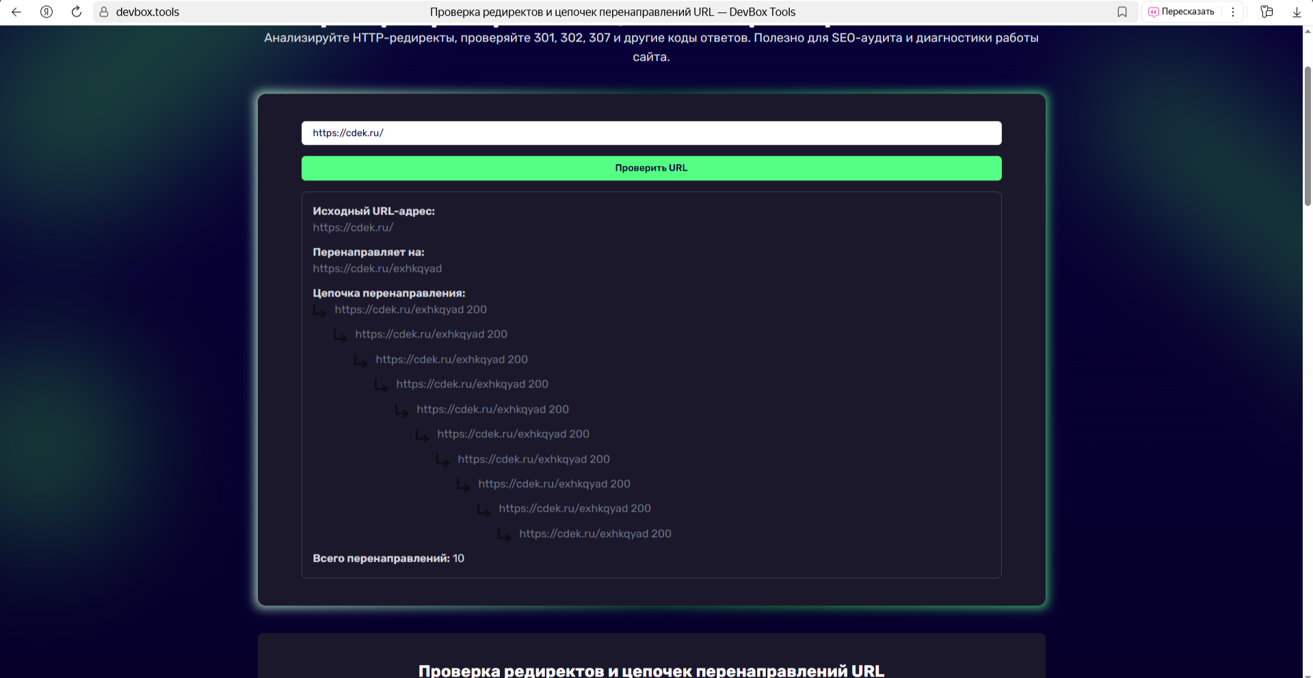This screenshot has height=678, width=1313.
Task: Open the three-dot menu next to Пересказать
Action: click(x=1233, y=12)
